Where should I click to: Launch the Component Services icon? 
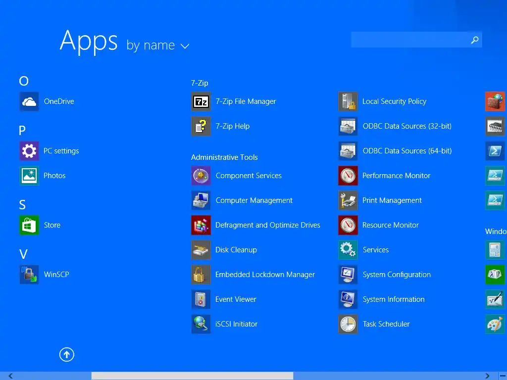201,176
